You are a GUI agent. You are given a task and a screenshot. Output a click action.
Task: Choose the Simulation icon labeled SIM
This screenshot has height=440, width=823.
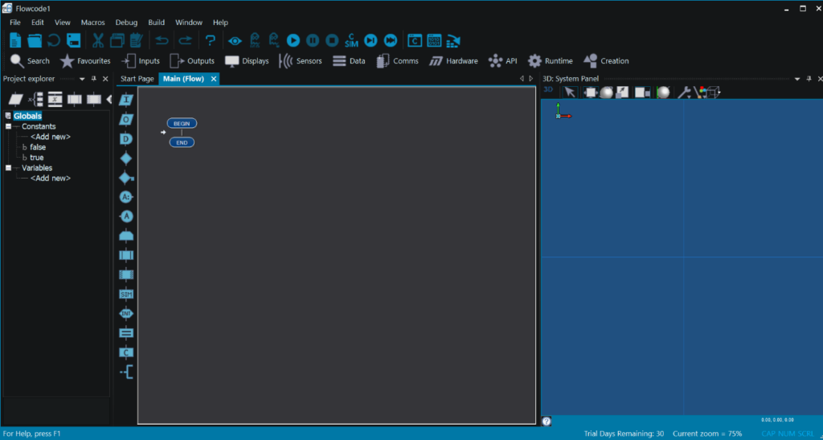[125, 294]
